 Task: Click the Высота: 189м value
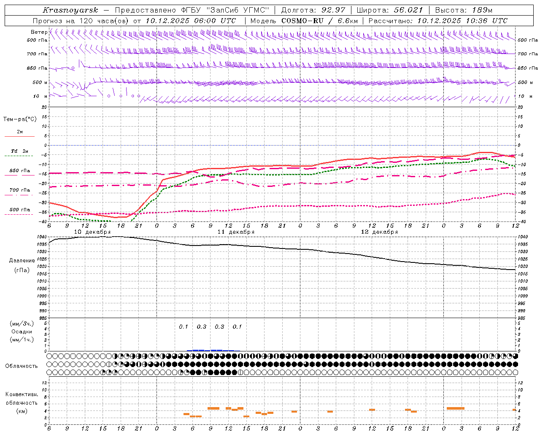click(x=463, y=10)
